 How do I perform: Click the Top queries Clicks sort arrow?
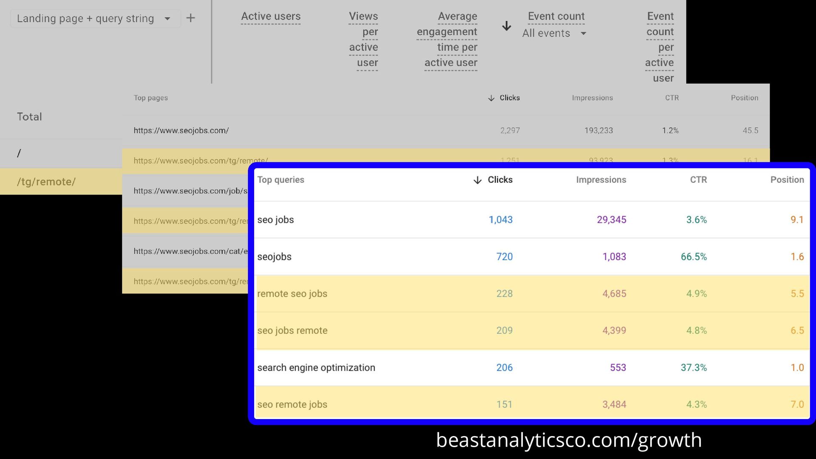point(477,180)
